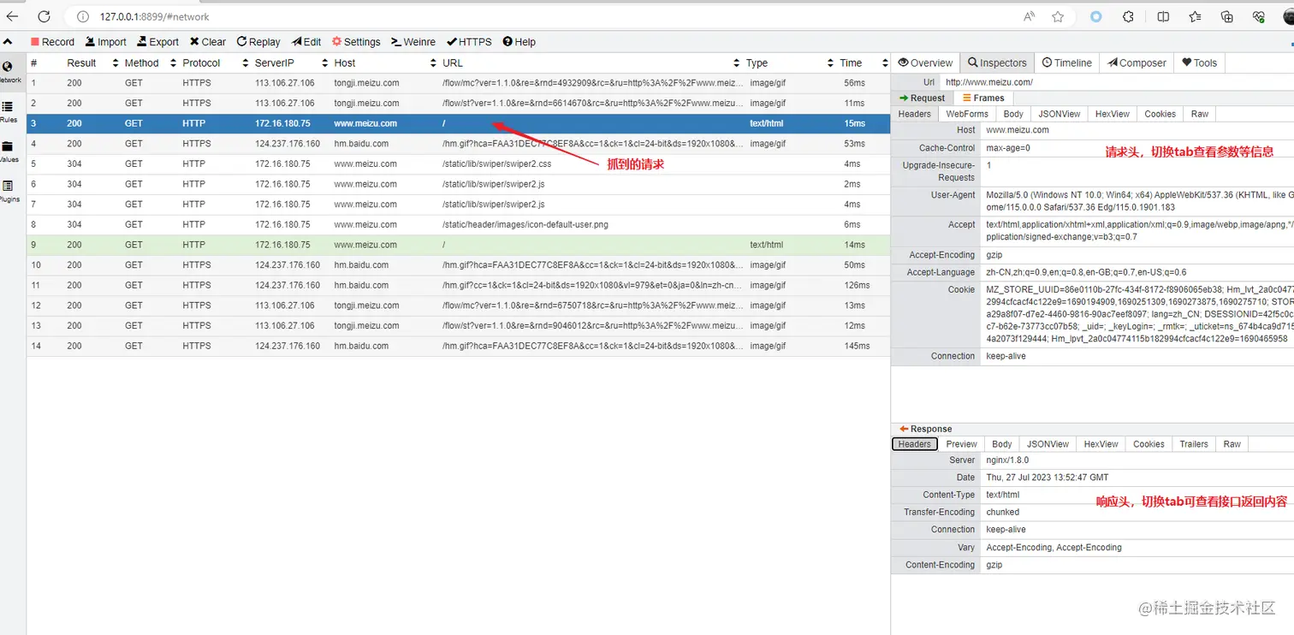
Task: Open the Browser essentials heartbeat icon
Action: [1258, 16]
